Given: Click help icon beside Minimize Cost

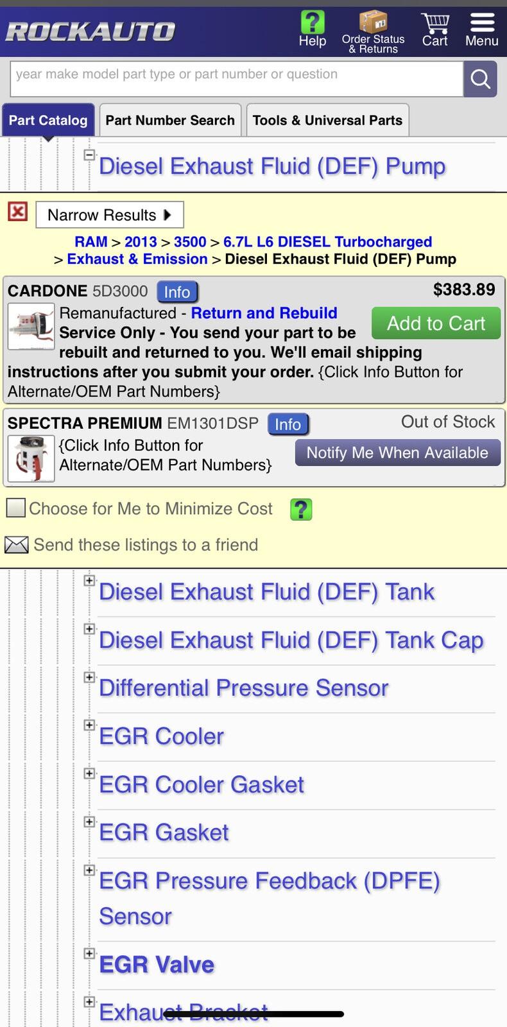Looking at the screenshot, I should [301, 510].
